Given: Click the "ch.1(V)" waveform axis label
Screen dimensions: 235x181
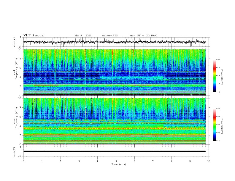Looking at the screenshot, I should (14, 42).
